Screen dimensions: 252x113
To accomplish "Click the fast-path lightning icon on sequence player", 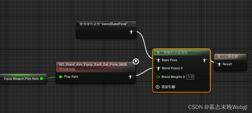I will click(x=136, y=61).
